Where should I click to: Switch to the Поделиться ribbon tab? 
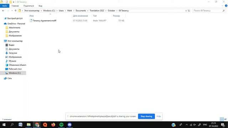[28, 6]
